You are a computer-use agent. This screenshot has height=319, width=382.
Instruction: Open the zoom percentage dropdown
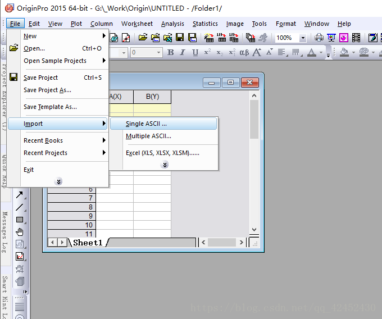(x=303, y=38)
